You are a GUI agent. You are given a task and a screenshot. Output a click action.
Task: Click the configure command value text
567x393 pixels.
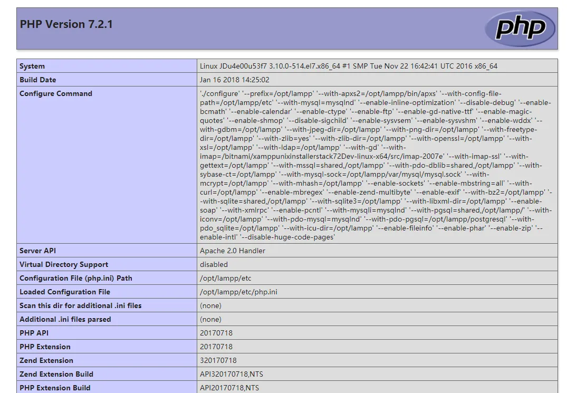point(376,165)
